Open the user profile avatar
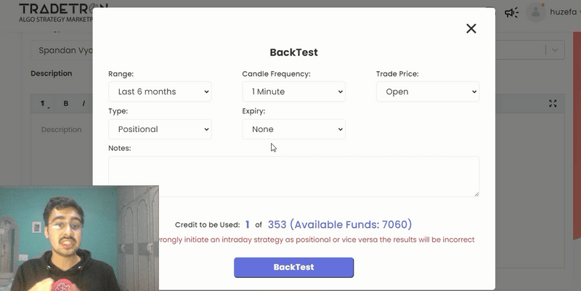Screen dimensions: 581x291 pyautogui.click(x=536, y=12)
